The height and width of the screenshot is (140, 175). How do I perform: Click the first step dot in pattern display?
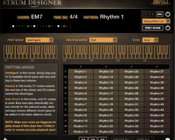click(13, 26)
